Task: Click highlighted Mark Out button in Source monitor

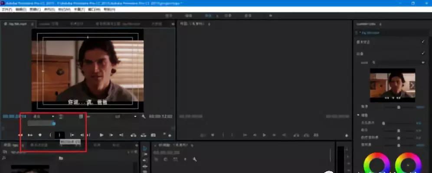Action: [59, 135]
